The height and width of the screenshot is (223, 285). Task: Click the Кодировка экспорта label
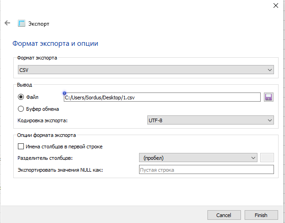(x=42, y=120)
